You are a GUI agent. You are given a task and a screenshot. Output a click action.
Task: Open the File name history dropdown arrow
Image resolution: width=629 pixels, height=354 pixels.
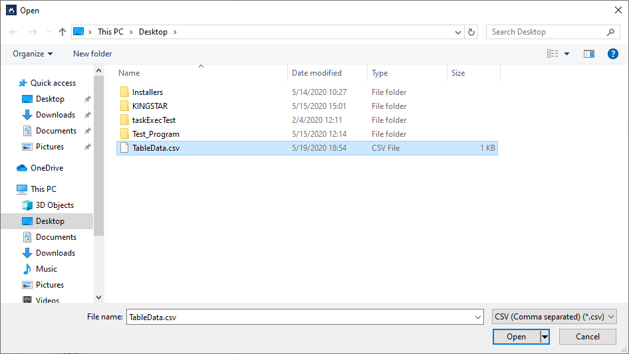click(477, 317)
